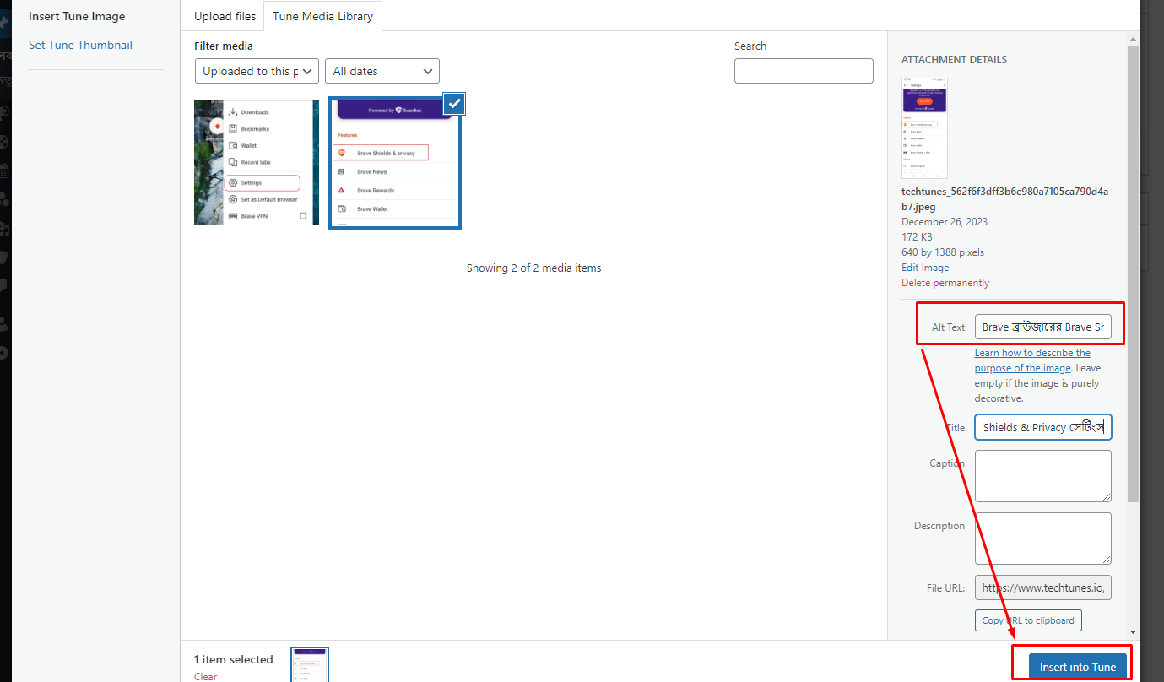This screenshot has height=682, width=1164.
Task: Focus the media Search field
Action: 804,71
